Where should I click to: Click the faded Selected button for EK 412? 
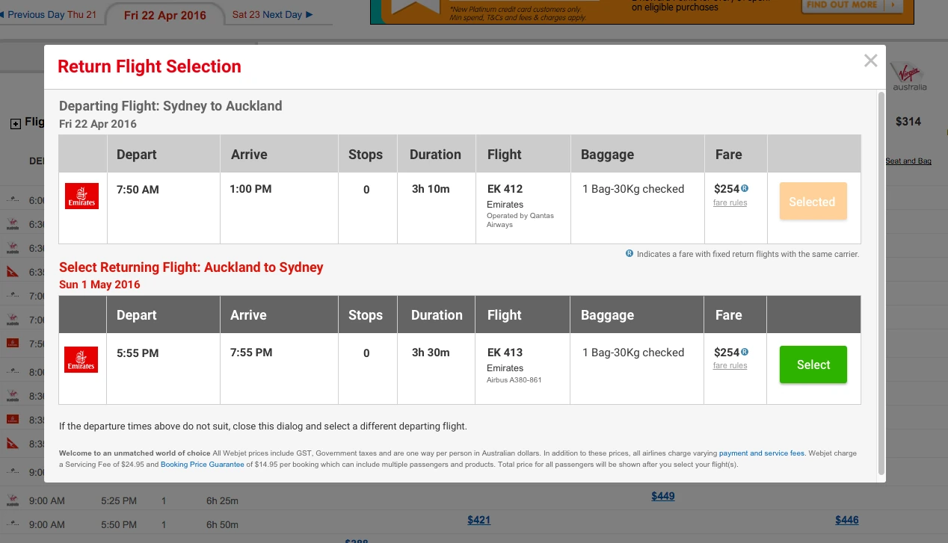tap(813, 202)
